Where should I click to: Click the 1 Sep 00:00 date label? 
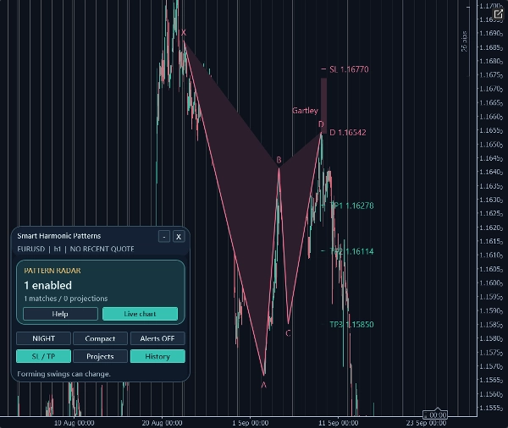pos(250,423)
